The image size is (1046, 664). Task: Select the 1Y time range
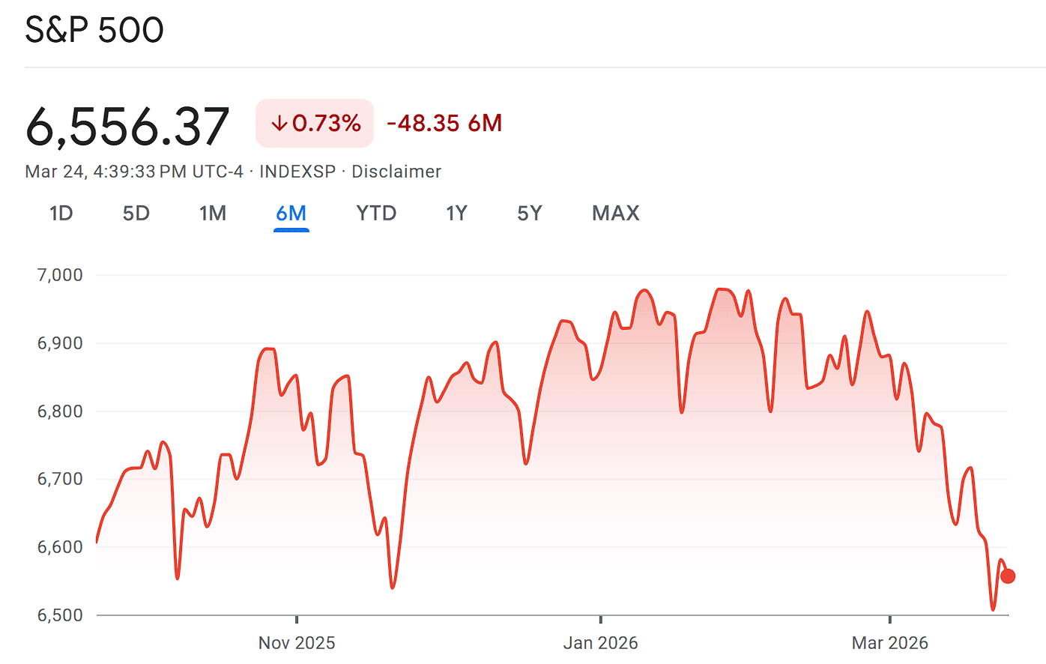pyautogui.click(x=456, y=214)
